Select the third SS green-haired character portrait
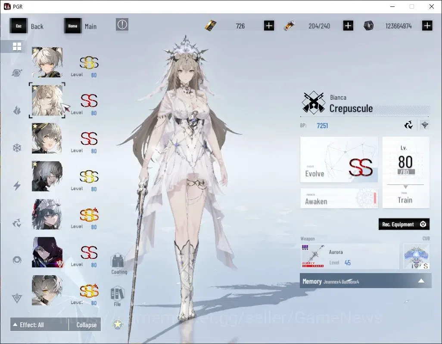The image size is (442, 344). click(47, 138)
